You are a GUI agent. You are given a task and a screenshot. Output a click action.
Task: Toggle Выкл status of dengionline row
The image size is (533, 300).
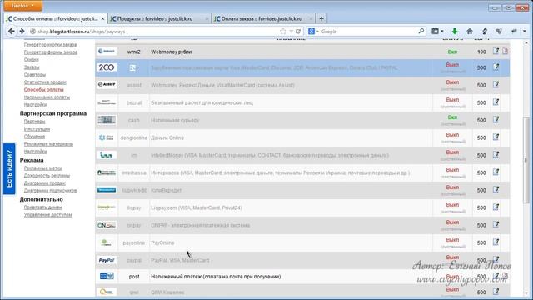click(x=452, y=135)
